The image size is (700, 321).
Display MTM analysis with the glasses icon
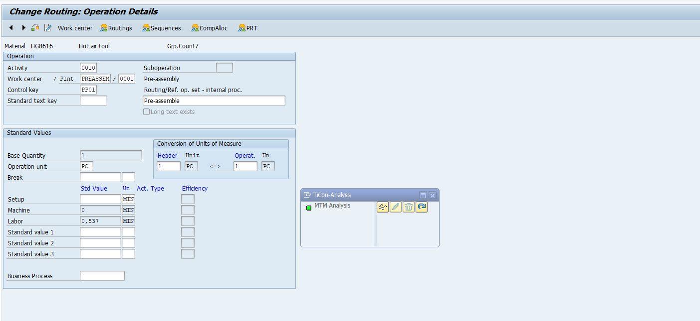383,207
